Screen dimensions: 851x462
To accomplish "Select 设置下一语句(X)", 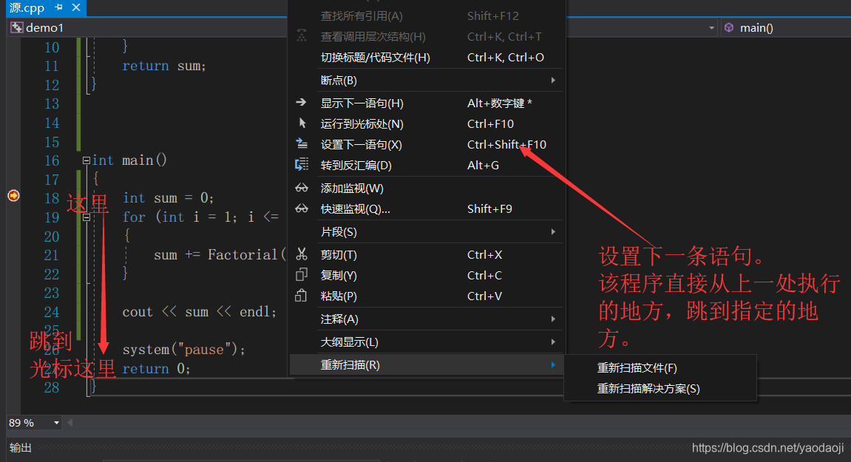I will tap(427, 144).
